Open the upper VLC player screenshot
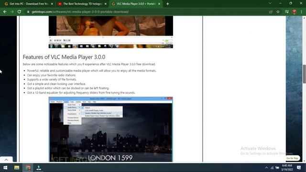306x172 pixels. tap(110, 32)
